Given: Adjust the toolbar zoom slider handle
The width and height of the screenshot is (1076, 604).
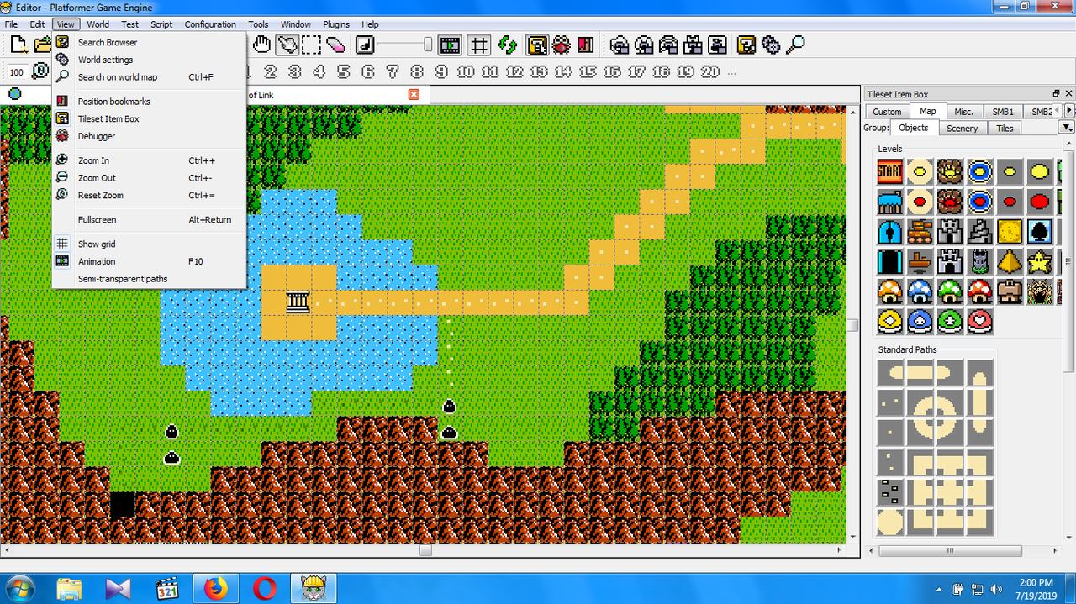Looking at the screenshot, I should click(428, 45).
